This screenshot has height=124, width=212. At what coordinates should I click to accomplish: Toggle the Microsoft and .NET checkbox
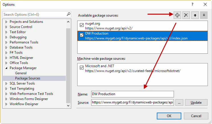pyautogui.click(x=82, y=68)
